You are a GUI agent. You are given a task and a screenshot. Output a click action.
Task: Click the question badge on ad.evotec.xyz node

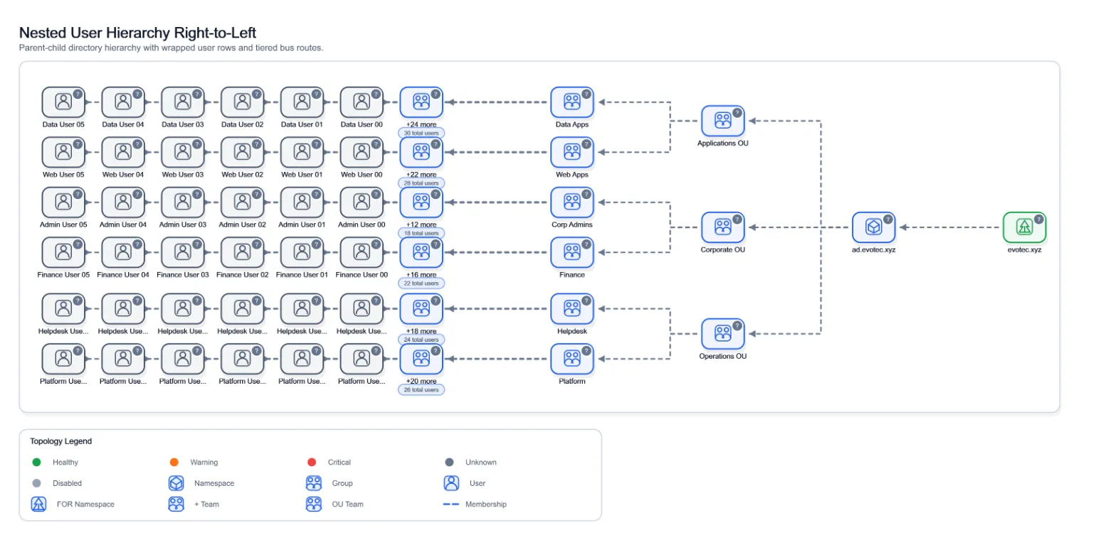pyautogui.click(x=888, y=219)
